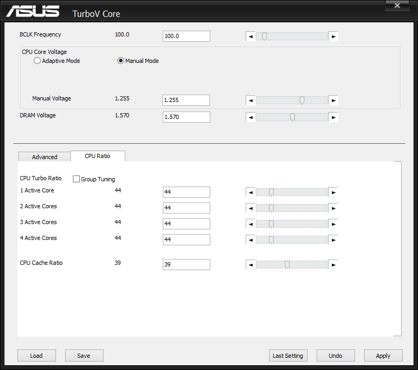
Task: Raise 2 Active Cores ratio right arrow
Action: pos(333,208)
